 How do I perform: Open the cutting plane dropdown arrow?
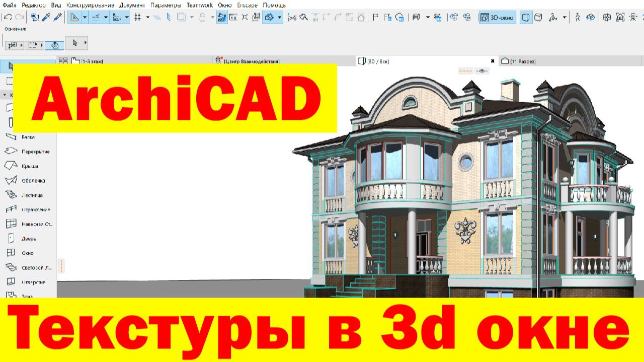[x=279, y=17]
